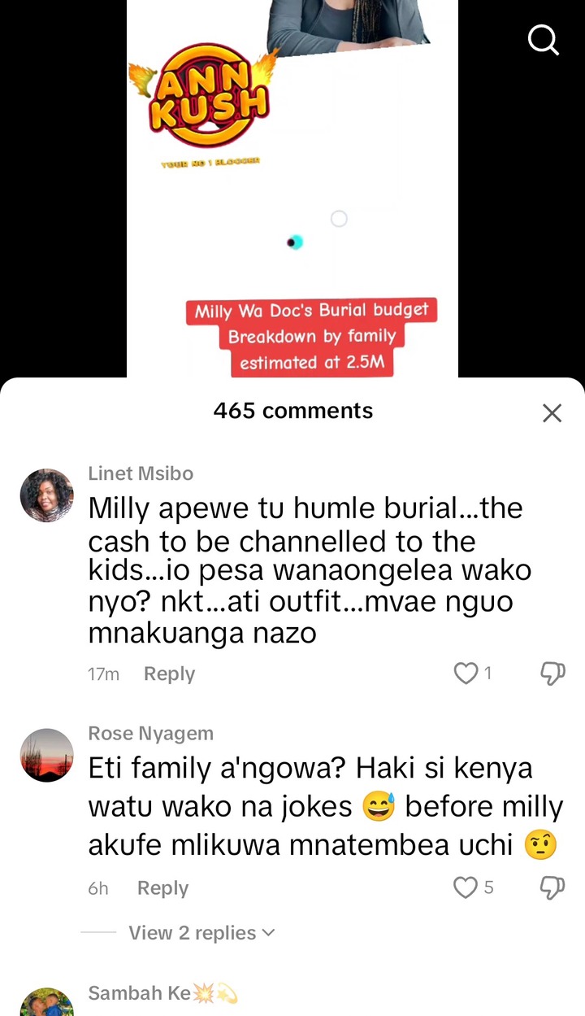
Task: Click the chevron beside View 2 replies
Action: (269, 933)
